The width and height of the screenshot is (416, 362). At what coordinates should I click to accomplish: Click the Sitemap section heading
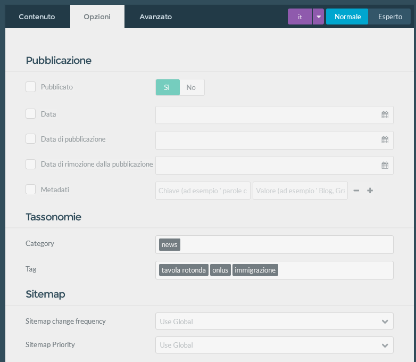tap(45, 294)
